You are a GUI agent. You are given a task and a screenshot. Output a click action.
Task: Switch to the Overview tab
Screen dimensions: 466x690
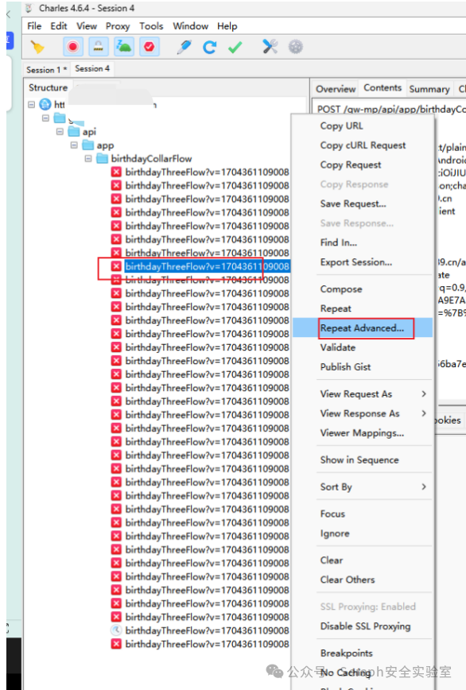click(336, 89)
